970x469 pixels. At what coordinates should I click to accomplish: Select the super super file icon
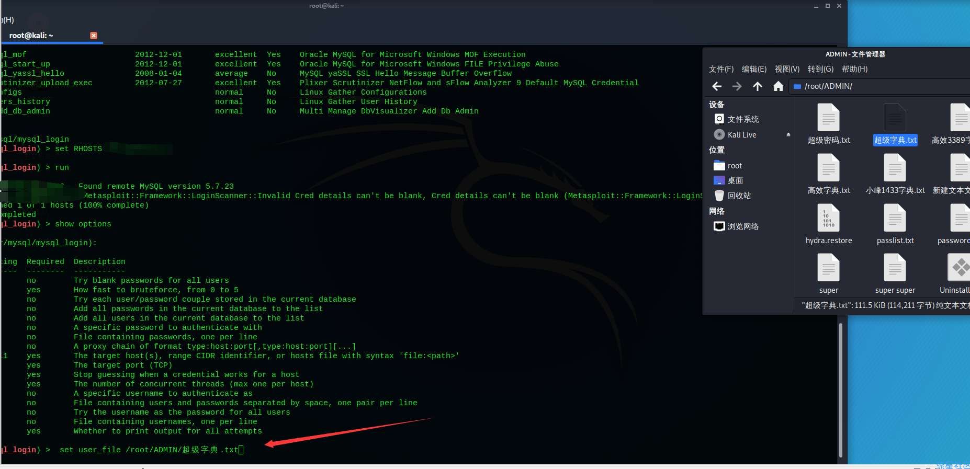pyautogui.click(x=895, y=267)
